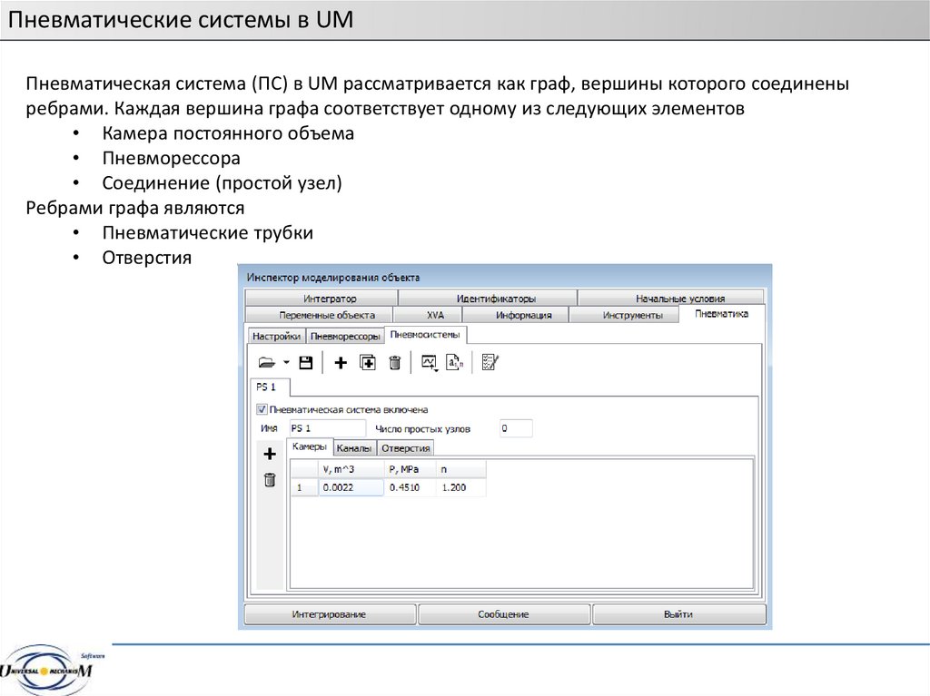Switch to the Отверстия tab

pos(406,448)
